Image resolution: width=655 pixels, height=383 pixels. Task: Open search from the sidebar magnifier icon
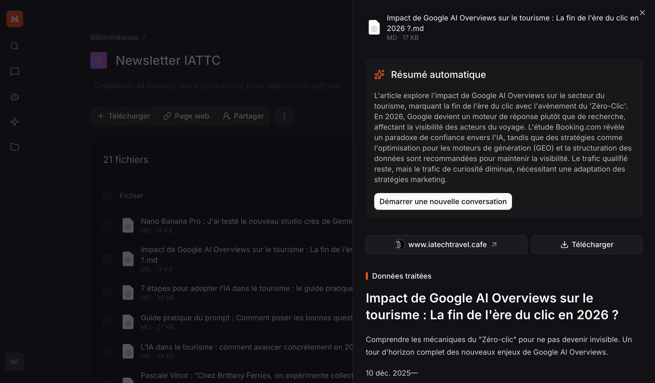15,46
